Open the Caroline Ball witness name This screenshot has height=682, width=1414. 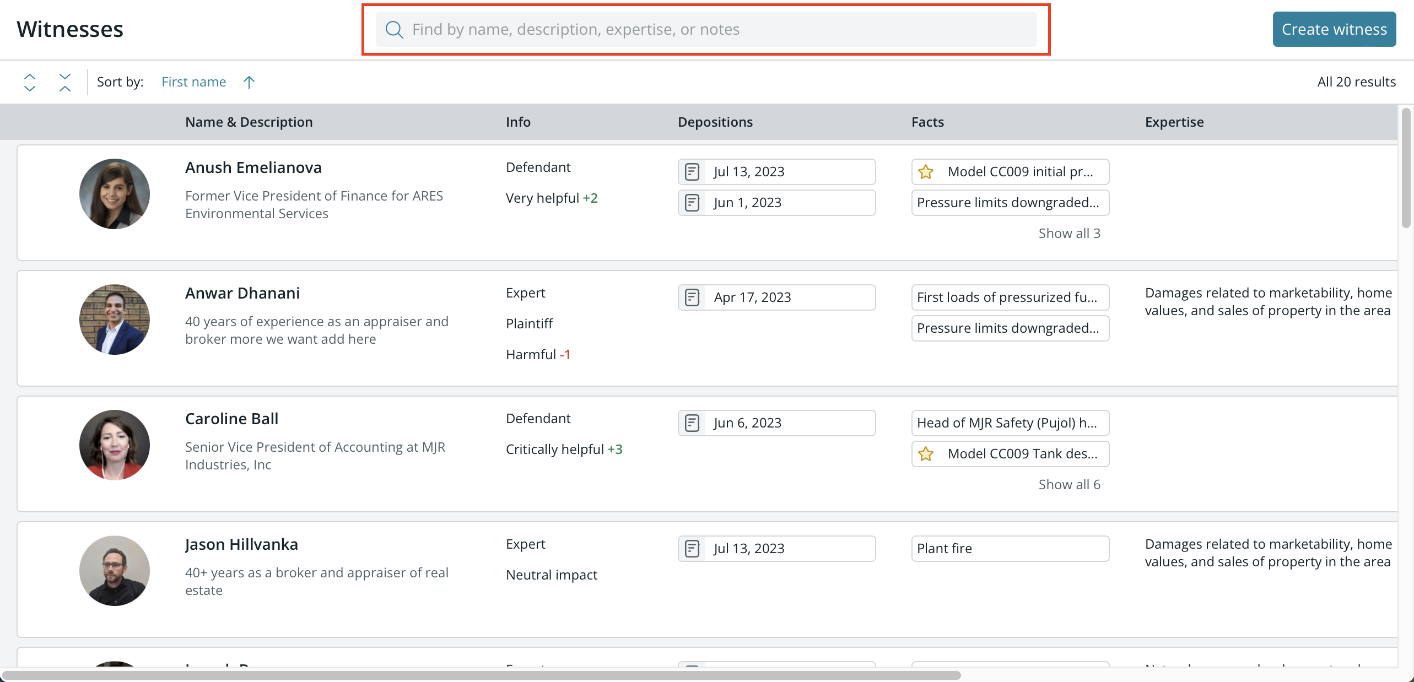pyautogui.click(x=232, y=419)
